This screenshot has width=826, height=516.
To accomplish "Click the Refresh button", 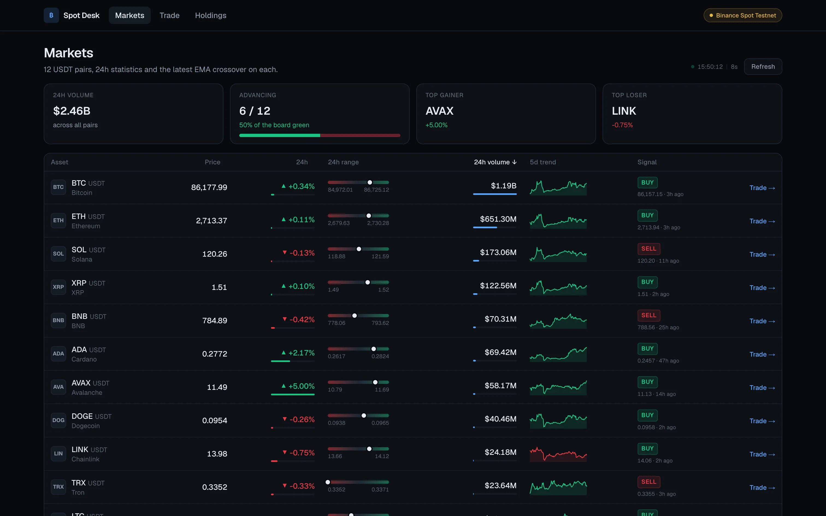I will [763, 67].
